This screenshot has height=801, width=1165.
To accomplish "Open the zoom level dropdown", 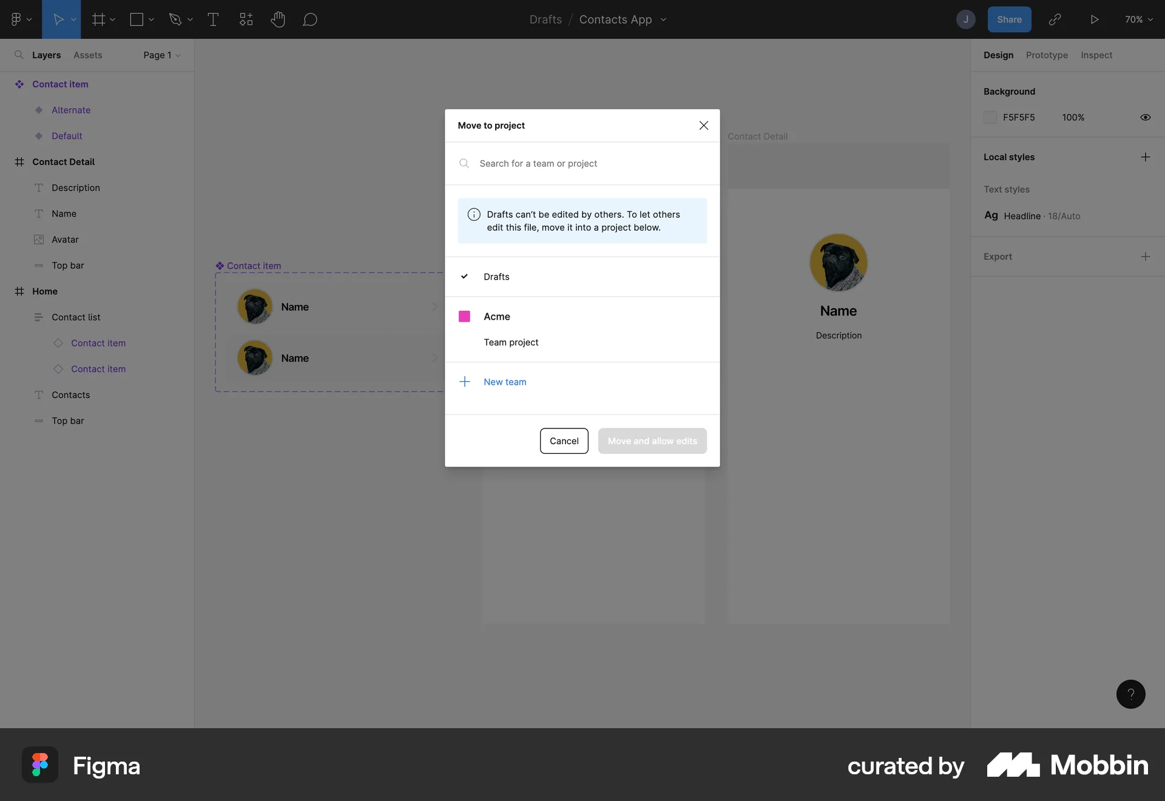I will [x=1138, y=19].
